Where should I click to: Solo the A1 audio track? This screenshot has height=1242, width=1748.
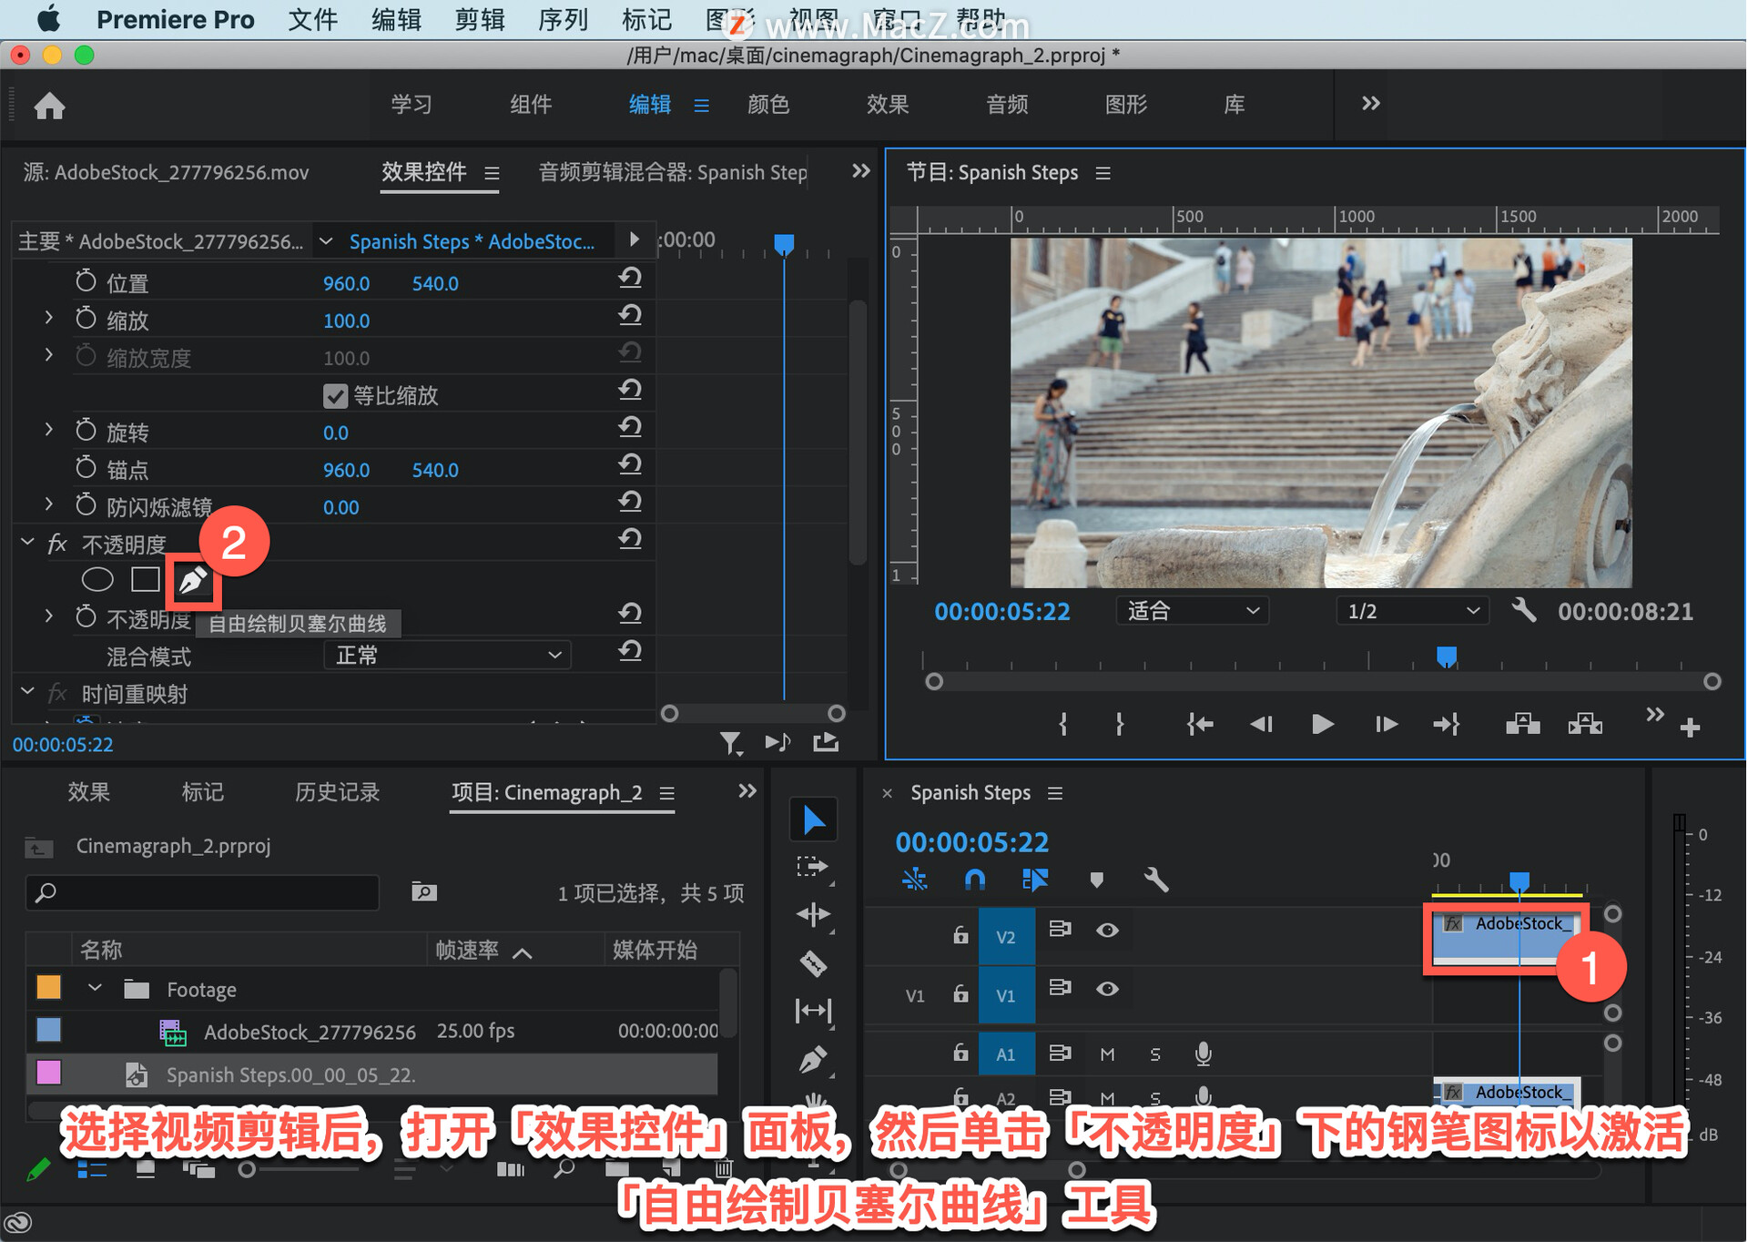click(1155, 1054)
